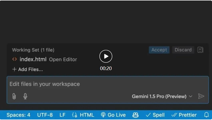Click the Prettier status bar item
This screenshot has height=120, width=212.
[x=184, y=115]
